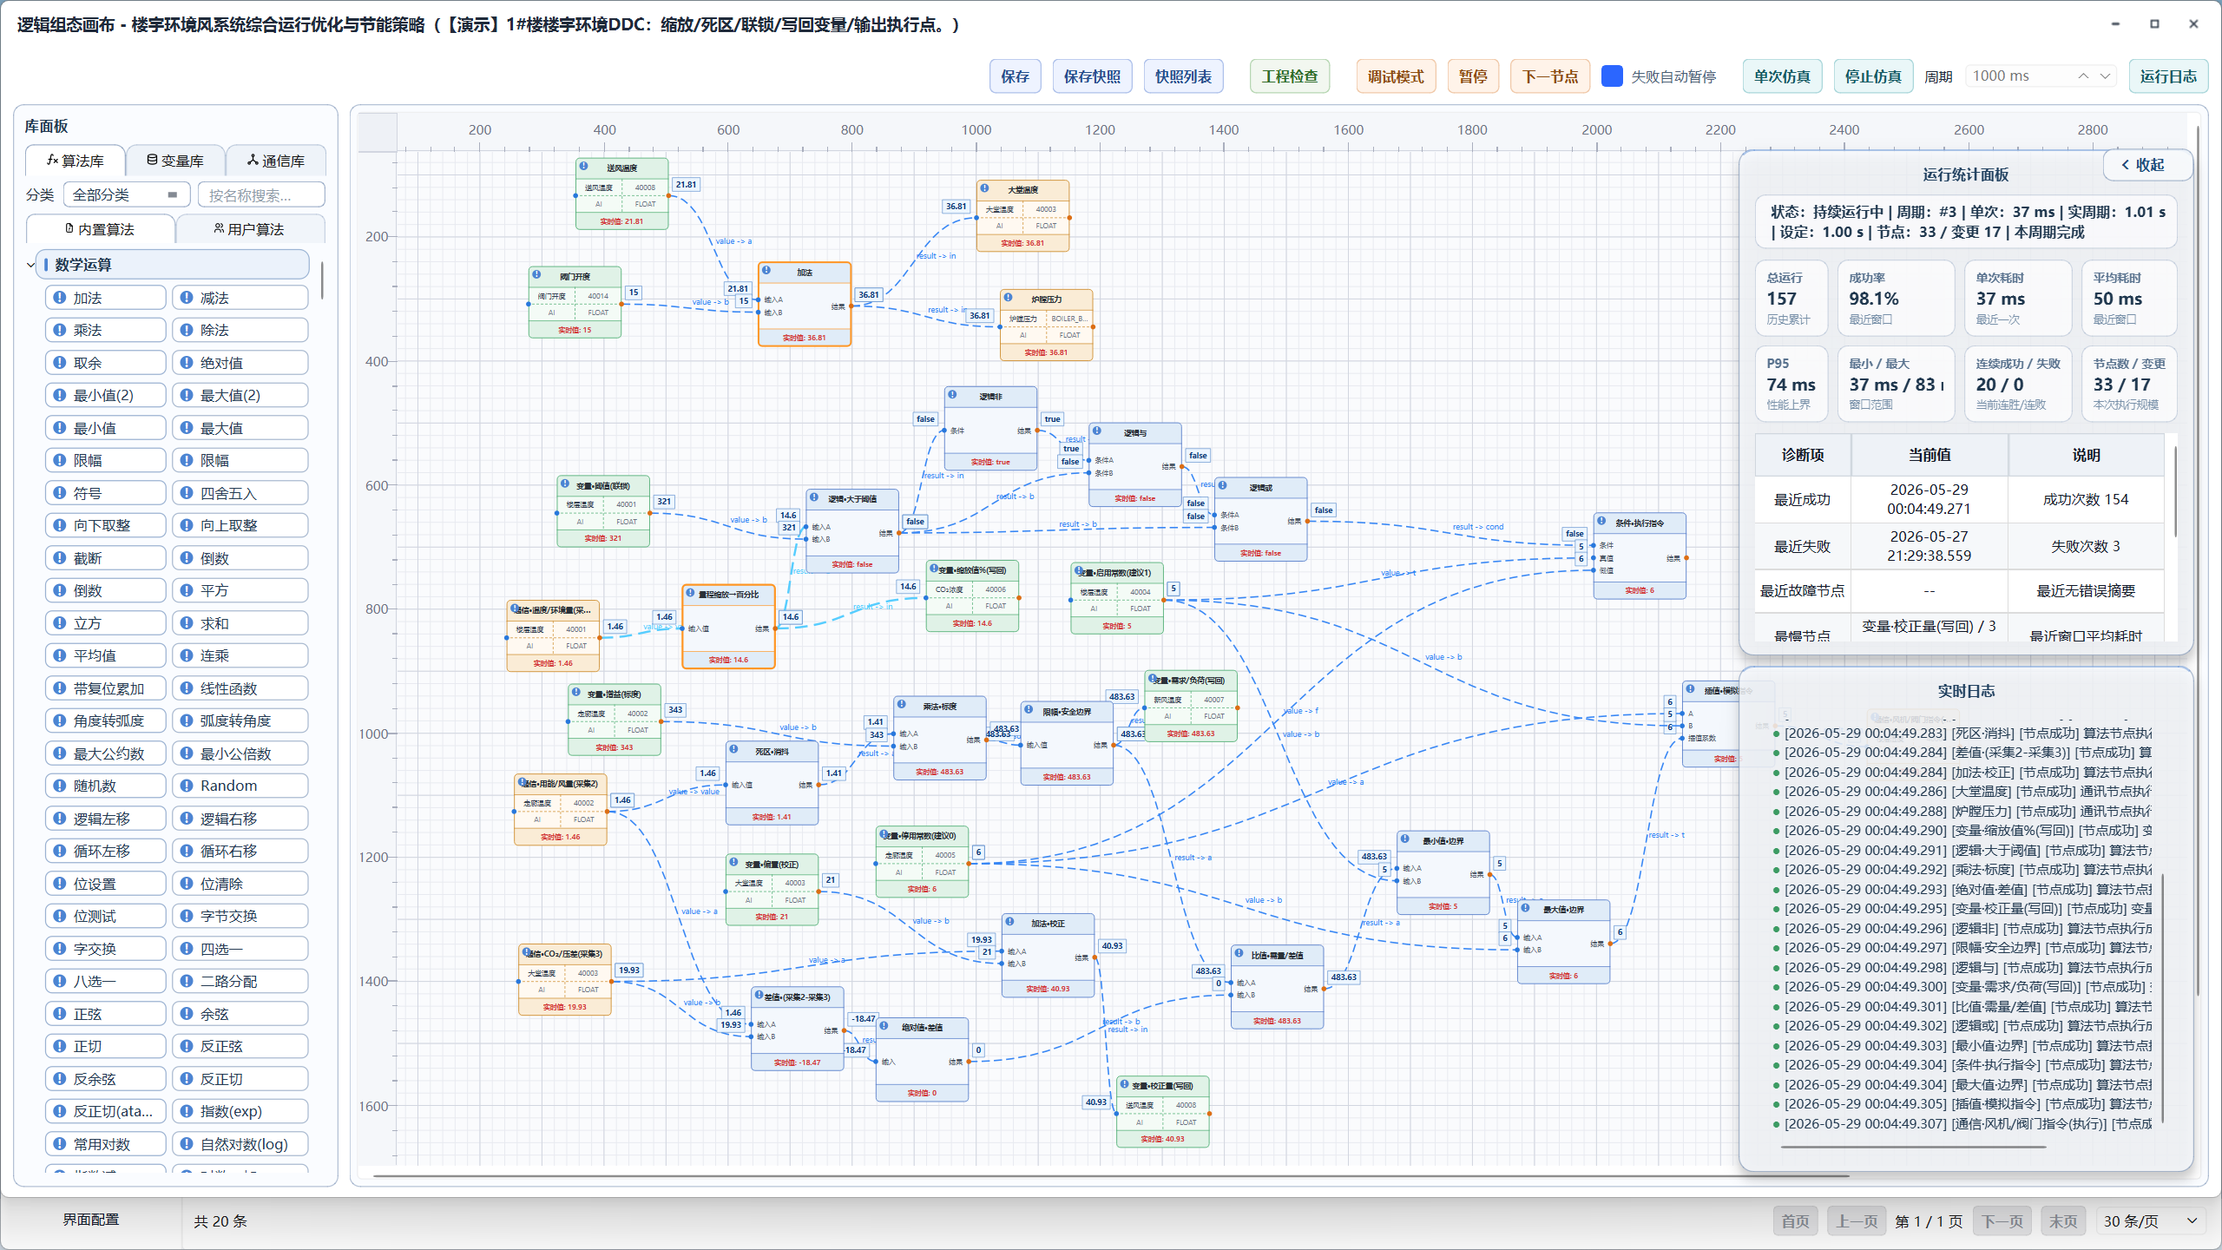
Task: Click info icon beside 四舍五入 algorithm
Action: coord(186,493)
